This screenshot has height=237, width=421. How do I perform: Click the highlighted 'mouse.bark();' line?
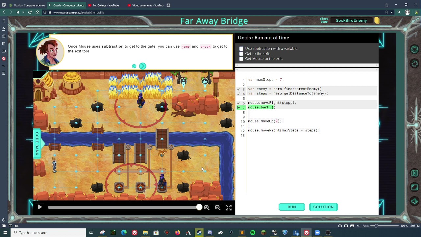(261, 107)
